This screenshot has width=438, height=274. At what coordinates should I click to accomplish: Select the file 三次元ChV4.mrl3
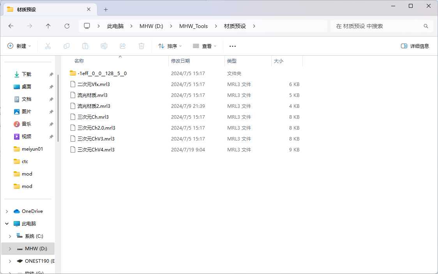click(x=96, y=149)
